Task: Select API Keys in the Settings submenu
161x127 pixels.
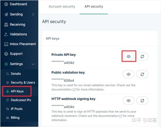Action: [x=17, y=91]
